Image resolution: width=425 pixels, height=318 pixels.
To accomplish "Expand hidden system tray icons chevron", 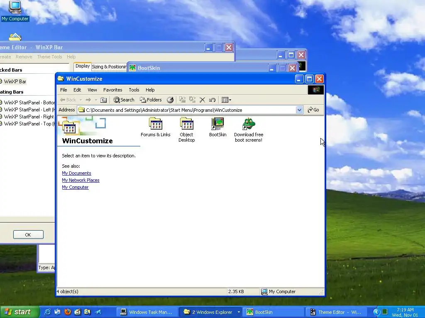I will pyautogui.click(x=376, y=312).
